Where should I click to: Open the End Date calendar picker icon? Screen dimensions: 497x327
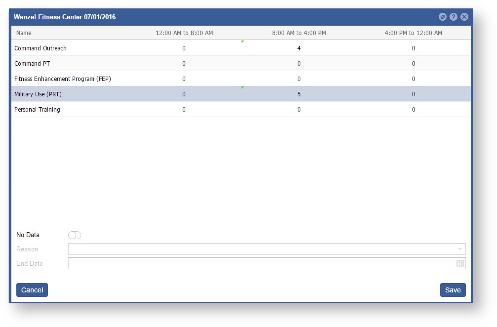[460, 264]
